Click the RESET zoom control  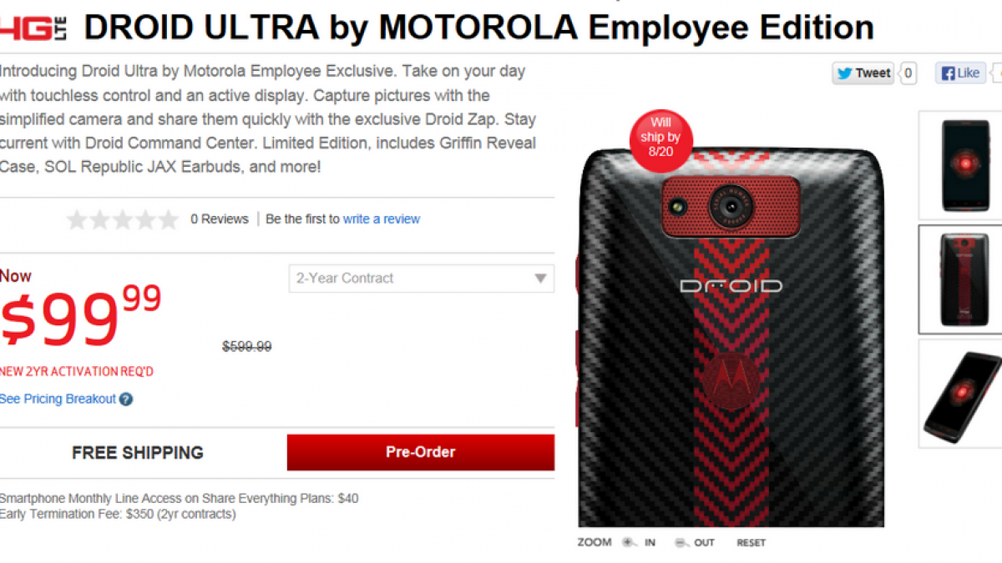pos(751,543)
